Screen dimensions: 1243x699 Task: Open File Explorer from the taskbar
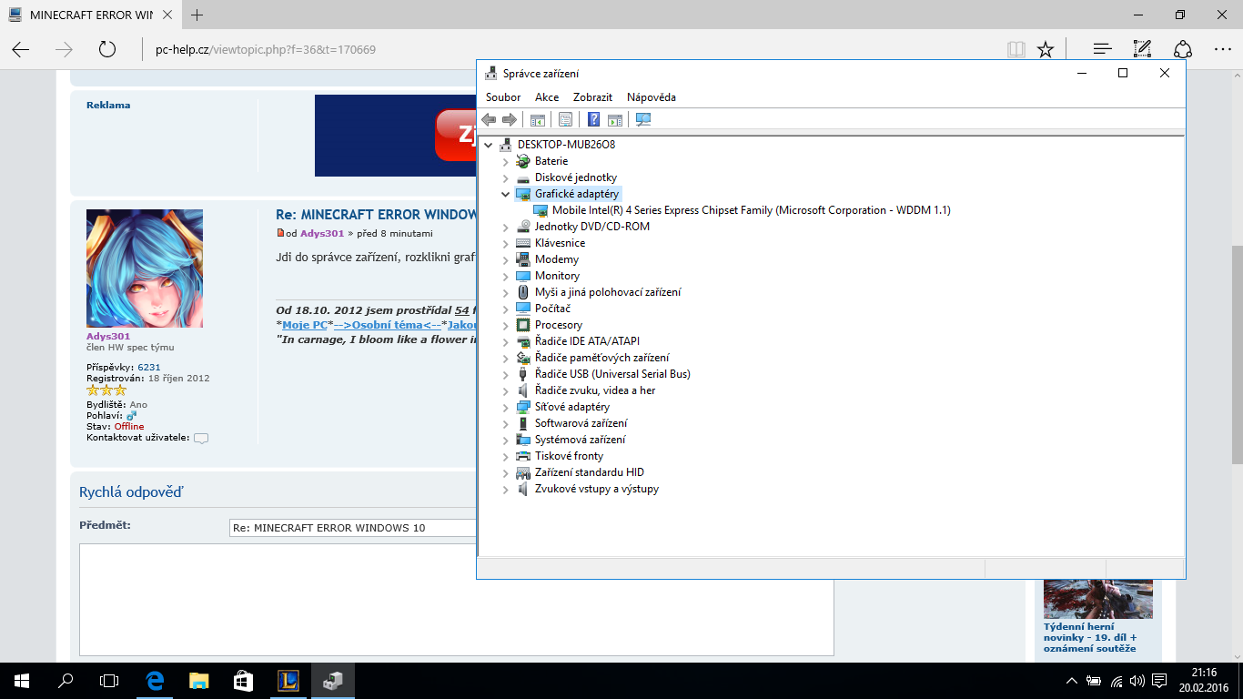199,680
